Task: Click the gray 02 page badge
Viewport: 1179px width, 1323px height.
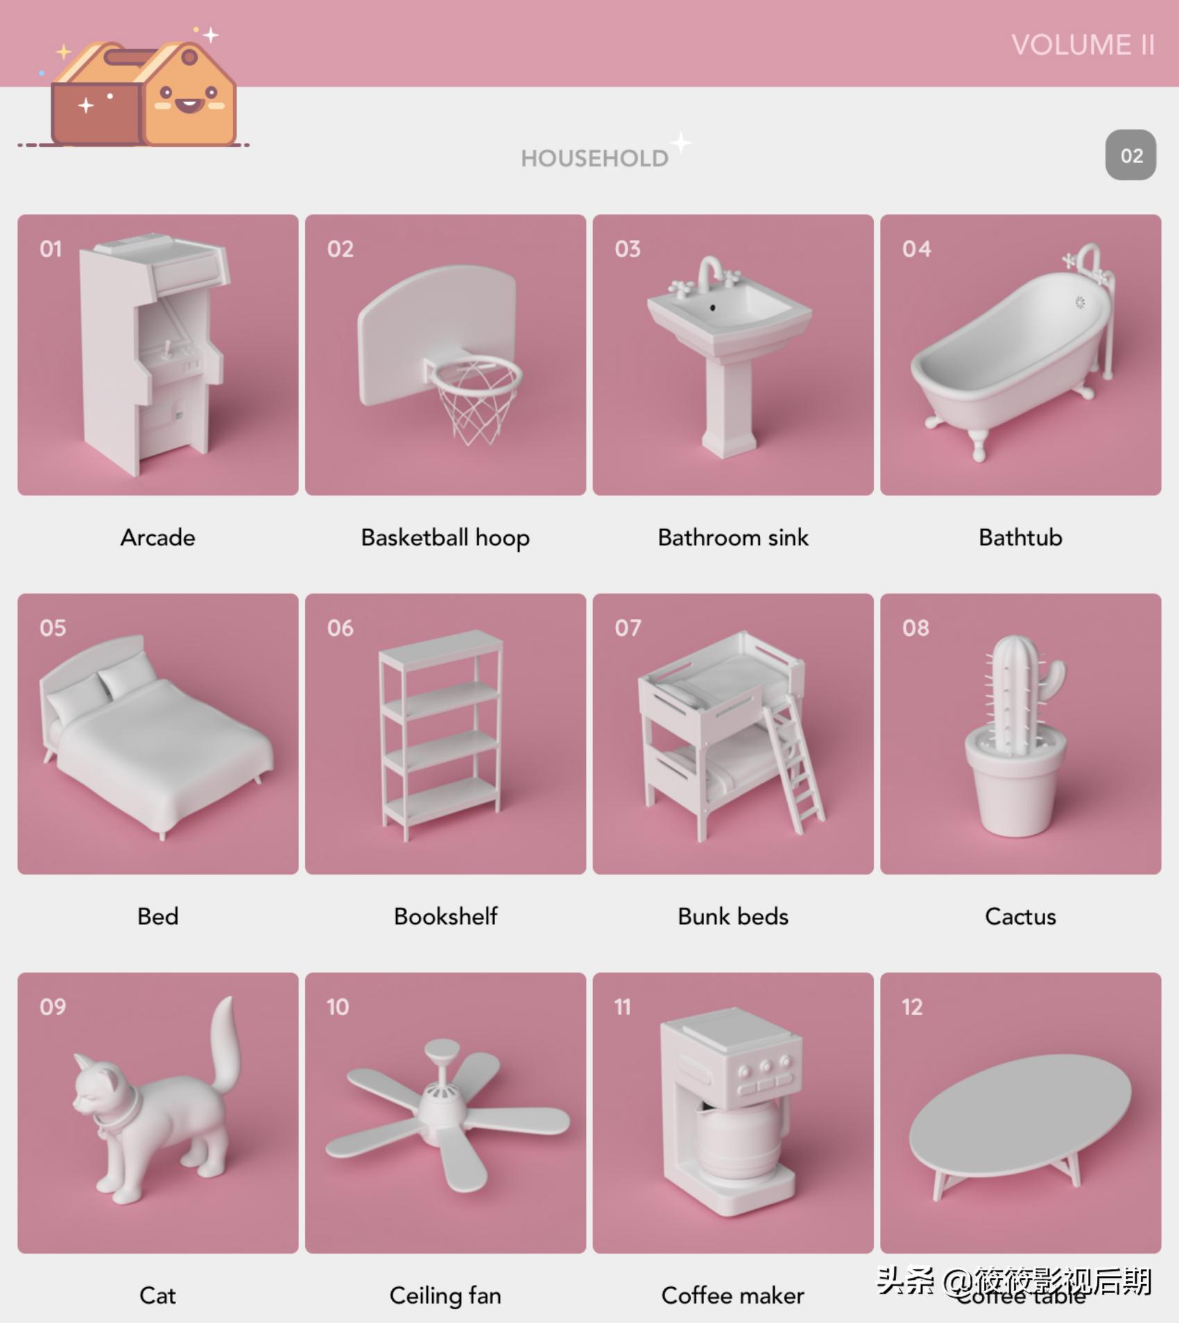Action: click(x=1130, y=155)
